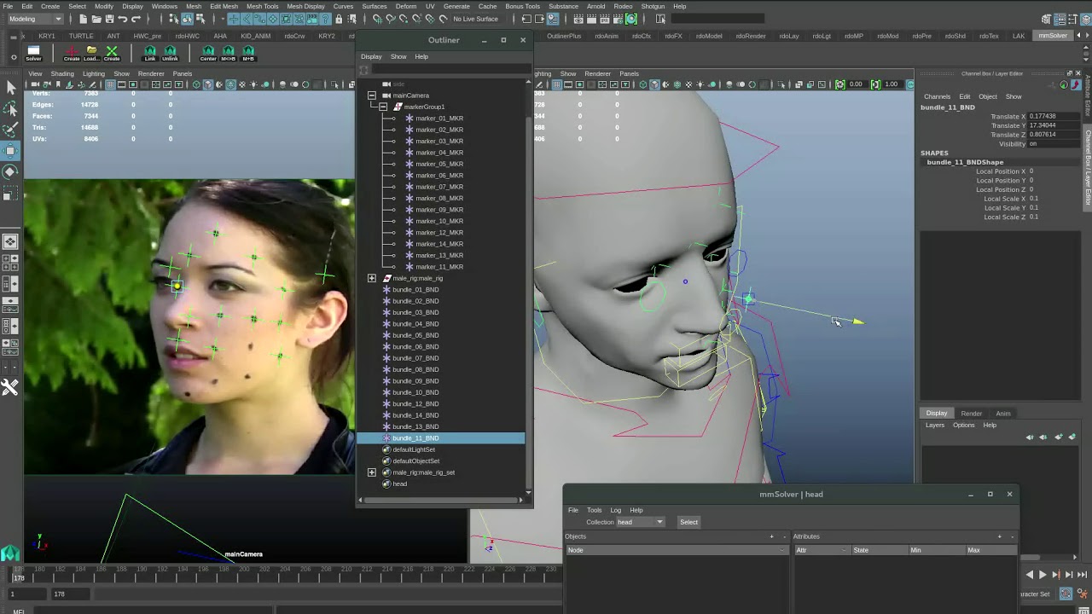1092x614 pixels.
Task: Click the Unlink shelf icon
Action: tap(170, 53)
